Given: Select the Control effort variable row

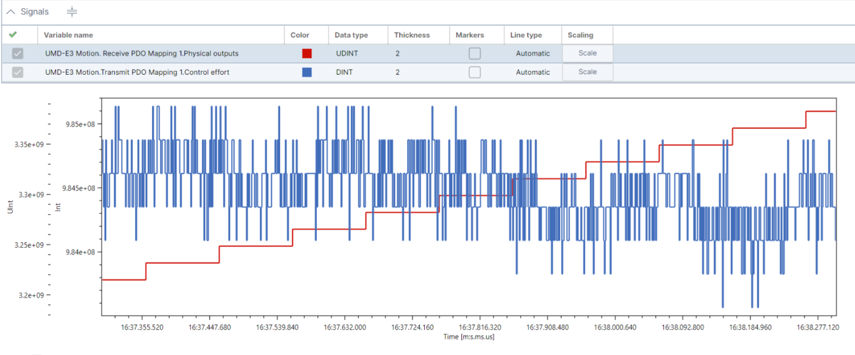Looking at the screenshot, I should pyautogui.click(x=137, y=72).
